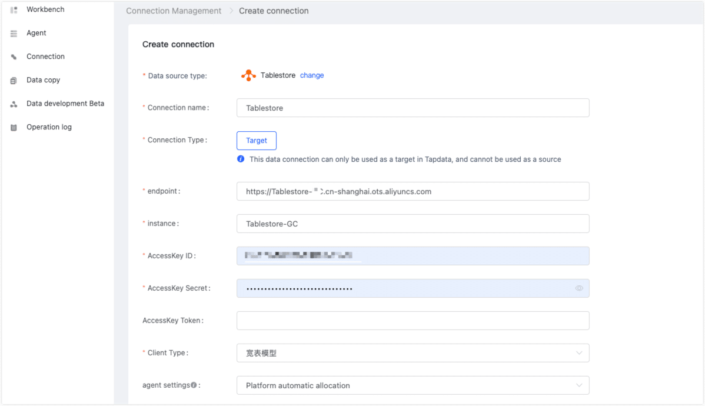Click the Data copy sidebar icon
Viewport: 705px width, 406px height.
coord(14,81)
